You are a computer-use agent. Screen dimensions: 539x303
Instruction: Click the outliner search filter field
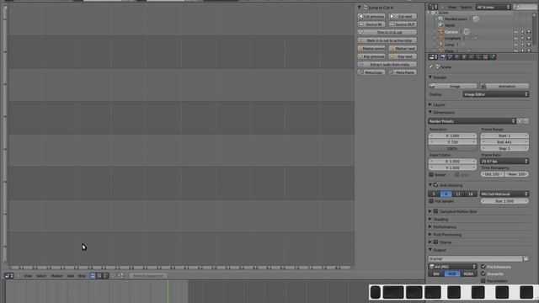pyautogui.click(x=525, y=7)
